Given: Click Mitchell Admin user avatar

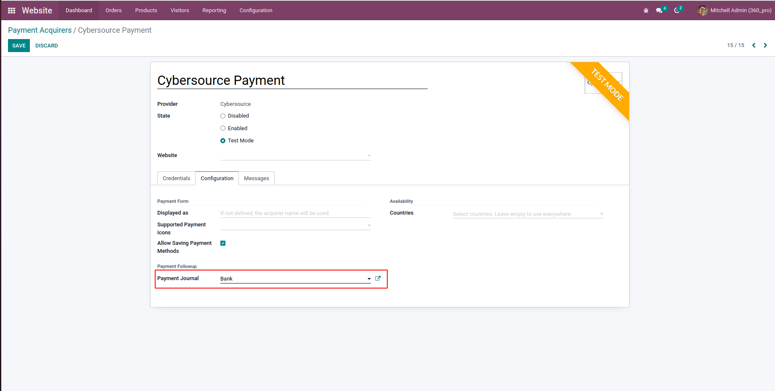Looking at the screenshot, I should [x=702, y=10].
